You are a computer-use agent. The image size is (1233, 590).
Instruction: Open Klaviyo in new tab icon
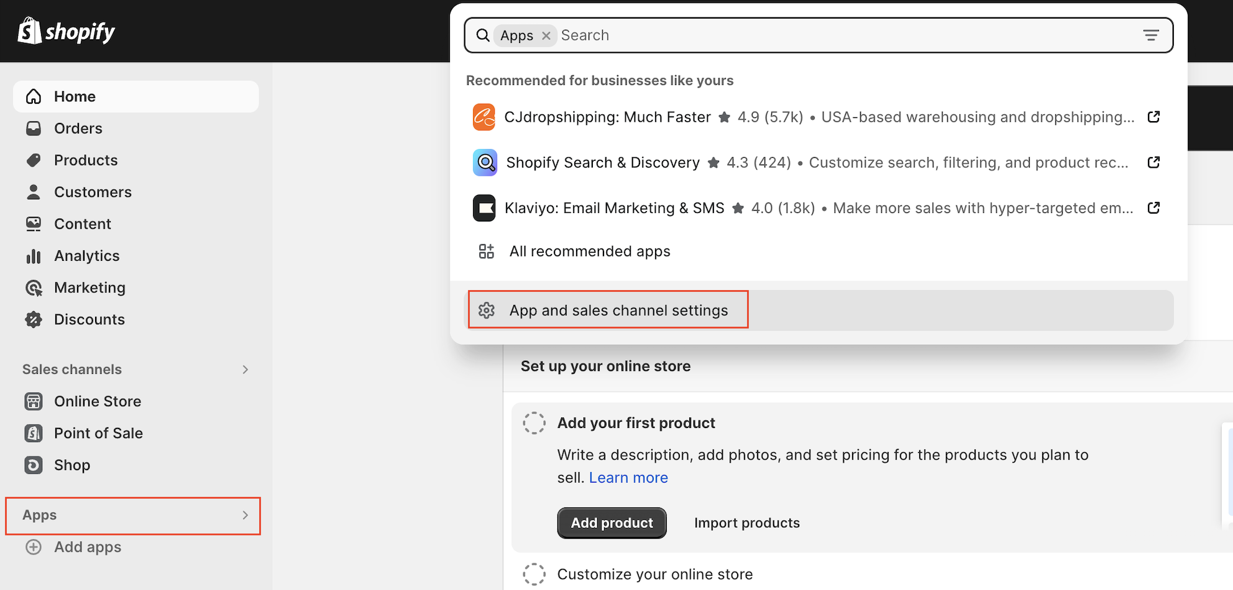coord(1153,208)
